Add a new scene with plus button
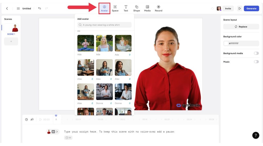The width and height of the screenshot is (263, 146). pyautogui.click(x=11, y=41)
